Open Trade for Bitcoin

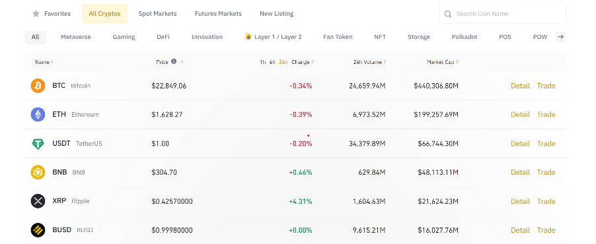[x=546, y=86]
